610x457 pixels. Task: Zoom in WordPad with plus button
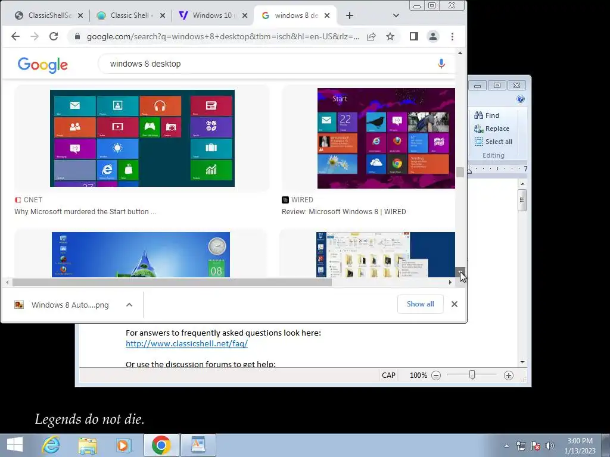tap(509, 375)
